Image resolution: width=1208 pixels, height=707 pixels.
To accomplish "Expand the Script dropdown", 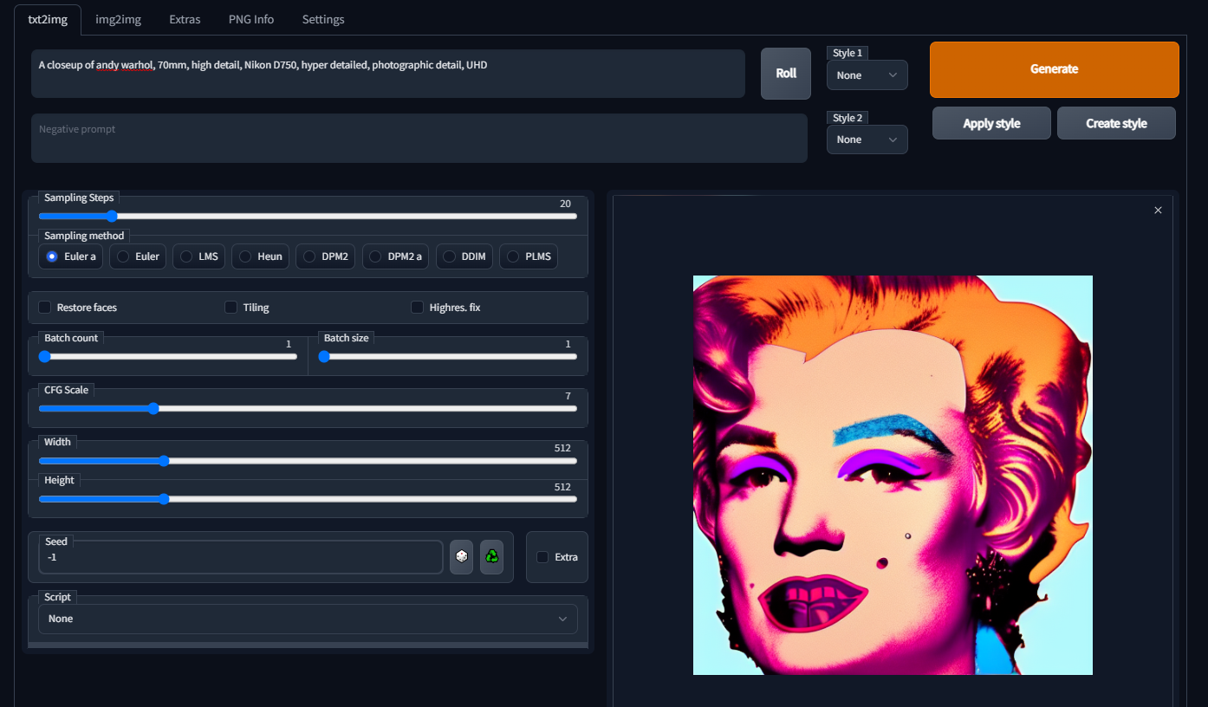I will (308, 619).
